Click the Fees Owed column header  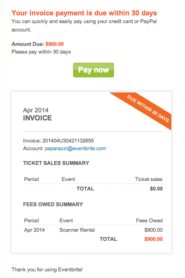click(149, 221)
